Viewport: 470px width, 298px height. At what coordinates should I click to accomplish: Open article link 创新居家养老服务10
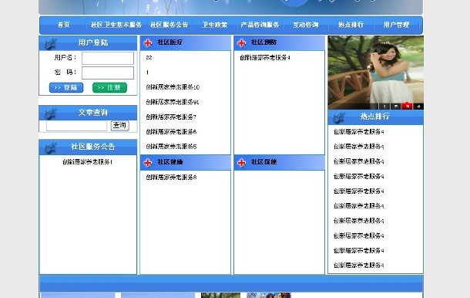173,87
